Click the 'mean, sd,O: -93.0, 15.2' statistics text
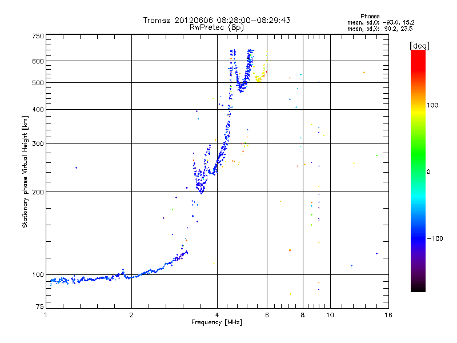Screen dimensions: 457x343 pyautogui.click(x=380, y=22)
